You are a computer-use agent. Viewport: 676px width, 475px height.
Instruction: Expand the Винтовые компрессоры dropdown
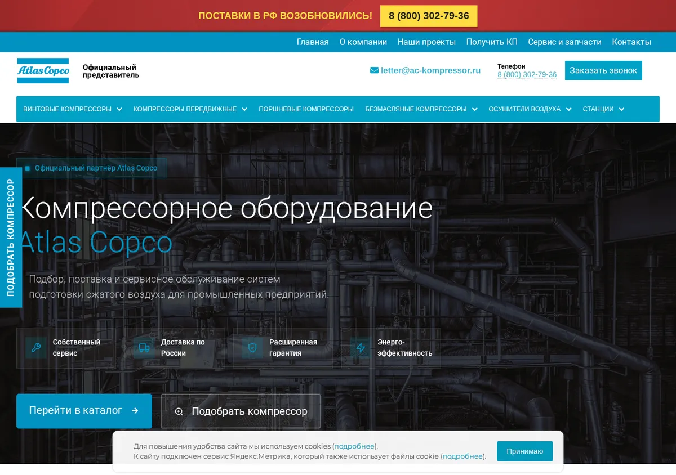(119, 109)
